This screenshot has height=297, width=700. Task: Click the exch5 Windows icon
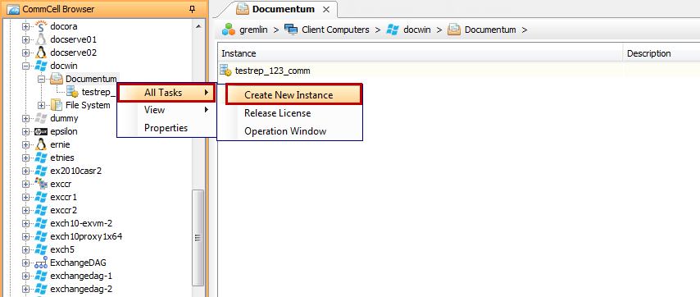(41, 249)
